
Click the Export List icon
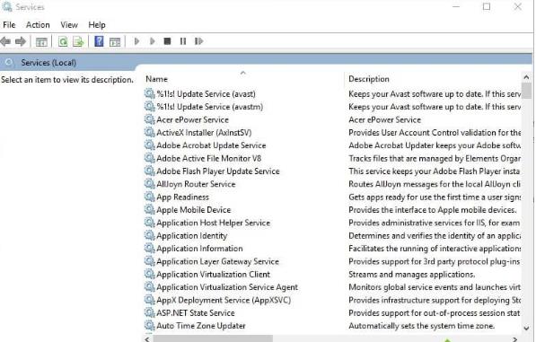point(78,41)
